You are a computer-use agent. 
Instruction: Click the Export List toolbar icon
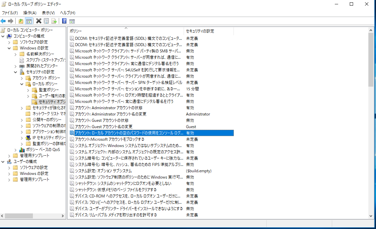pyautogui.click(x=54, y=21)
